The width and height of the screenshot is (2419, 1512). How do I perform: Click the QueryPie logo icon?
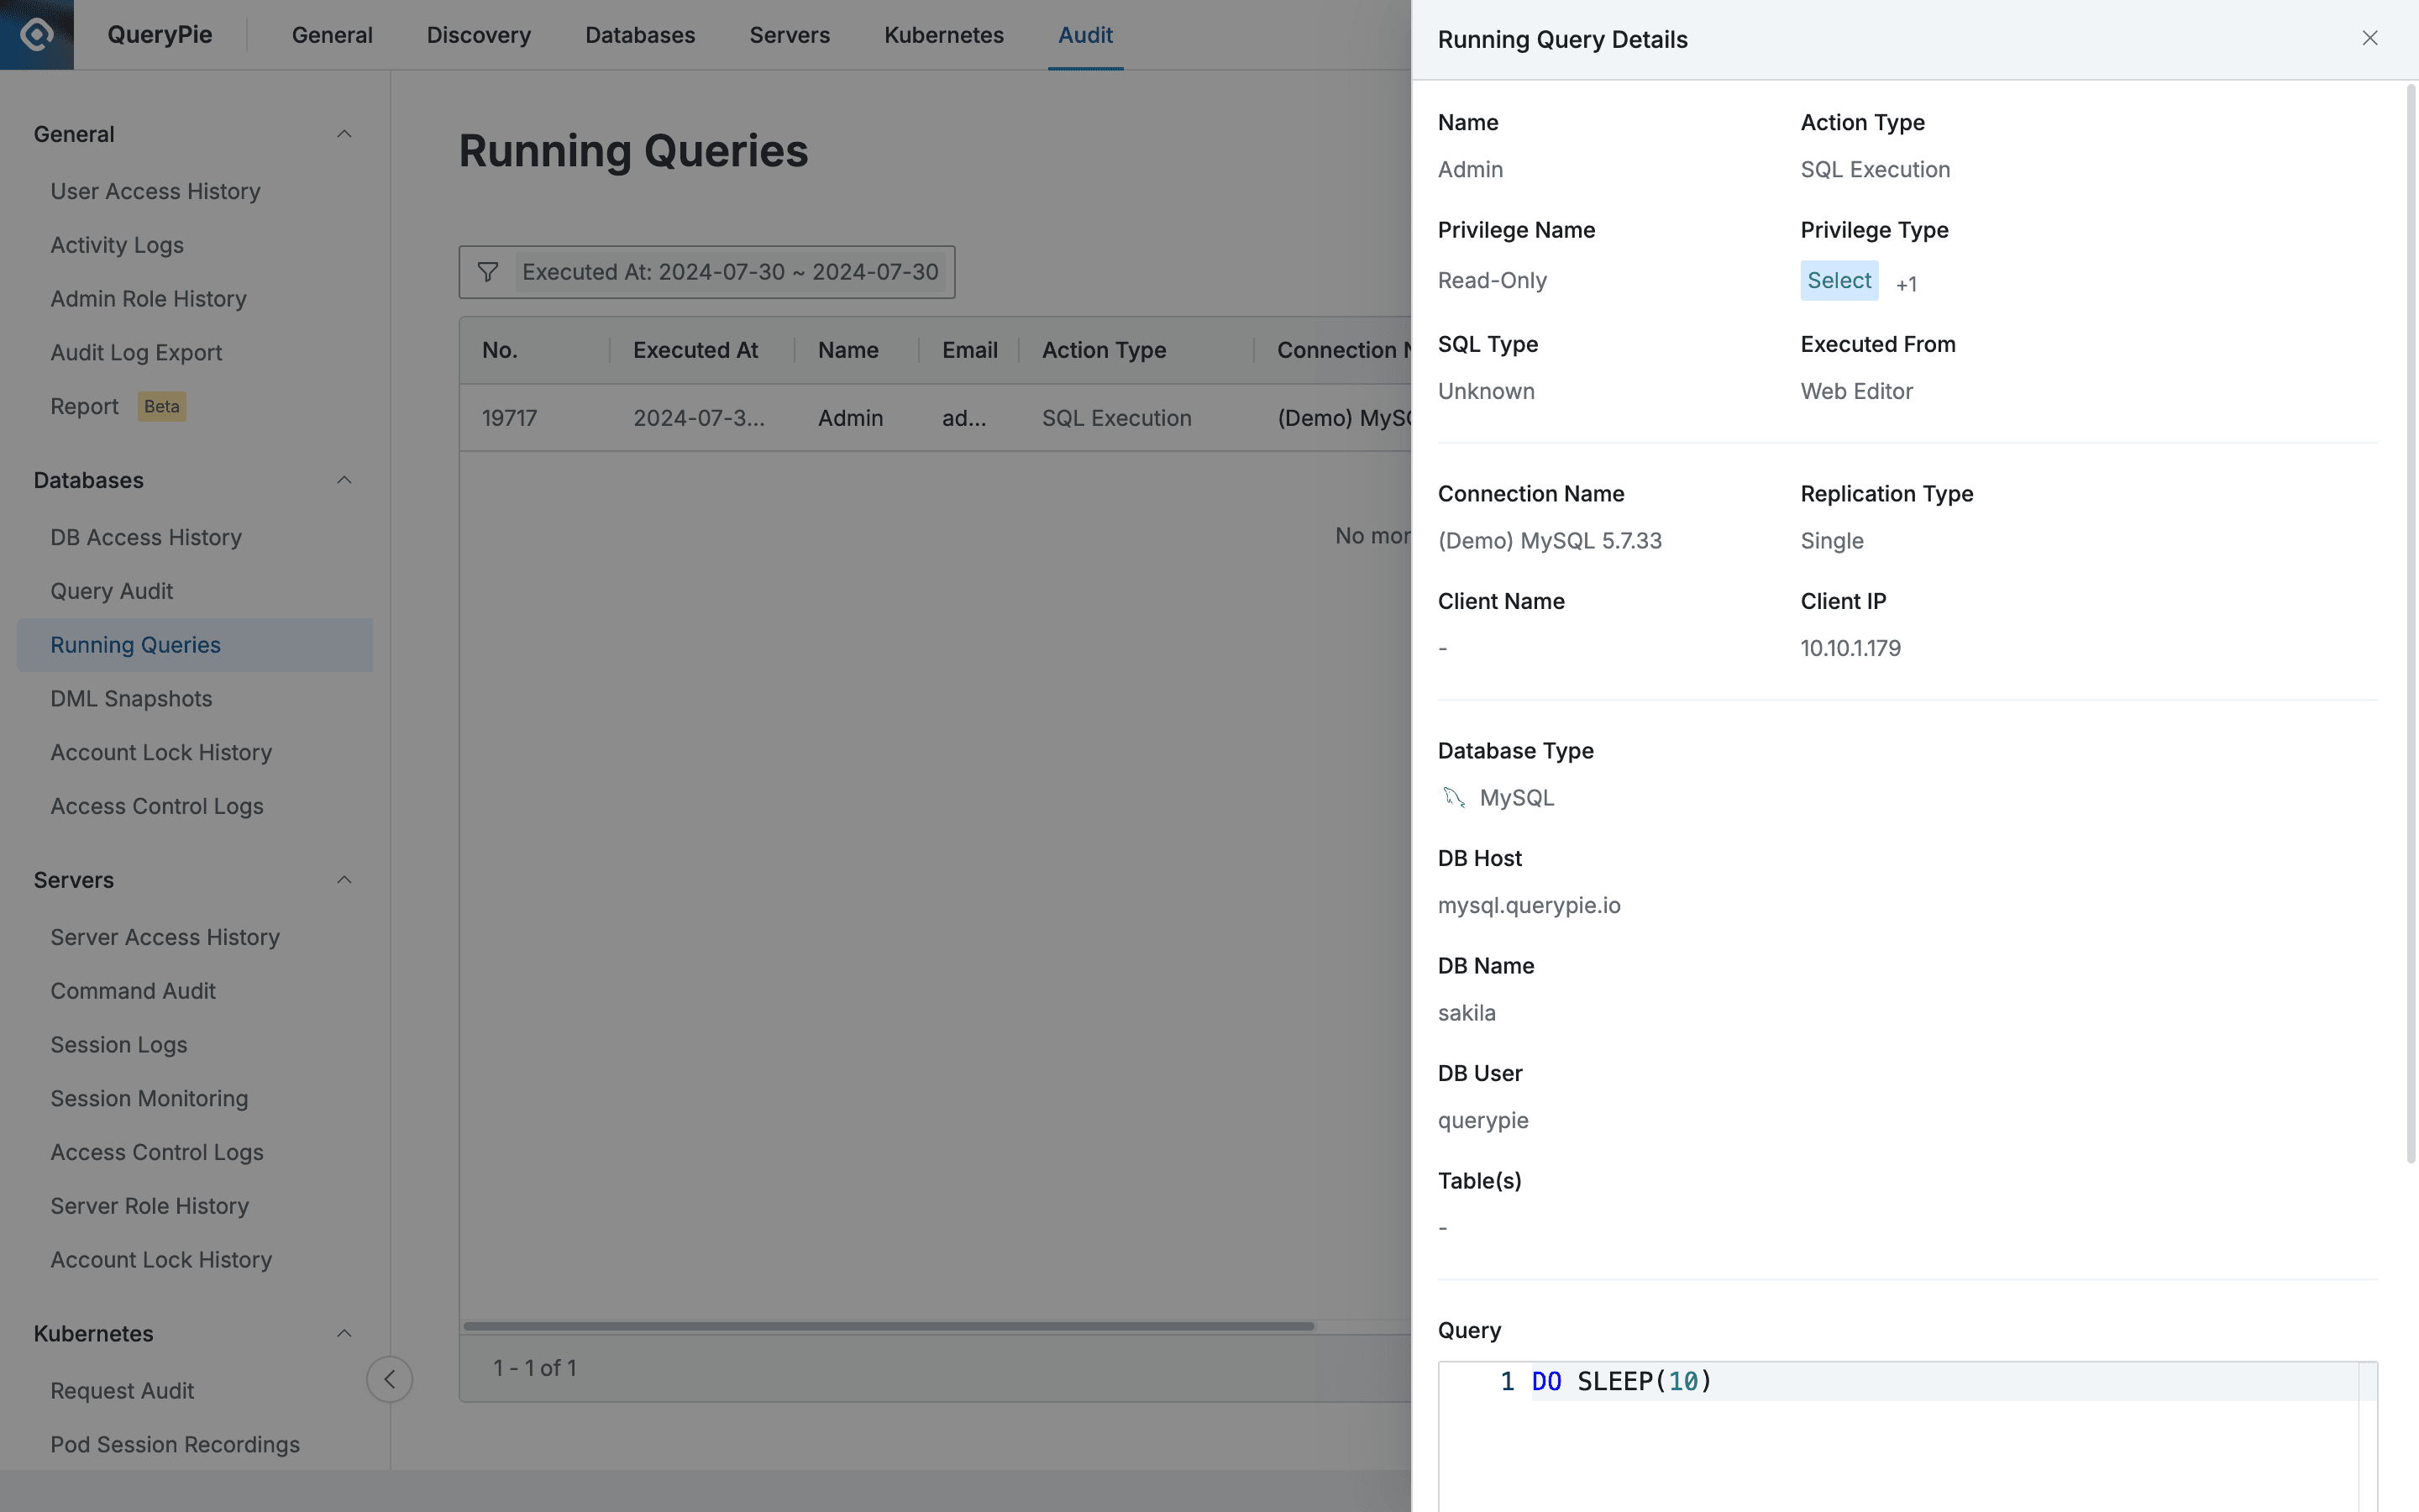[36, 34]
